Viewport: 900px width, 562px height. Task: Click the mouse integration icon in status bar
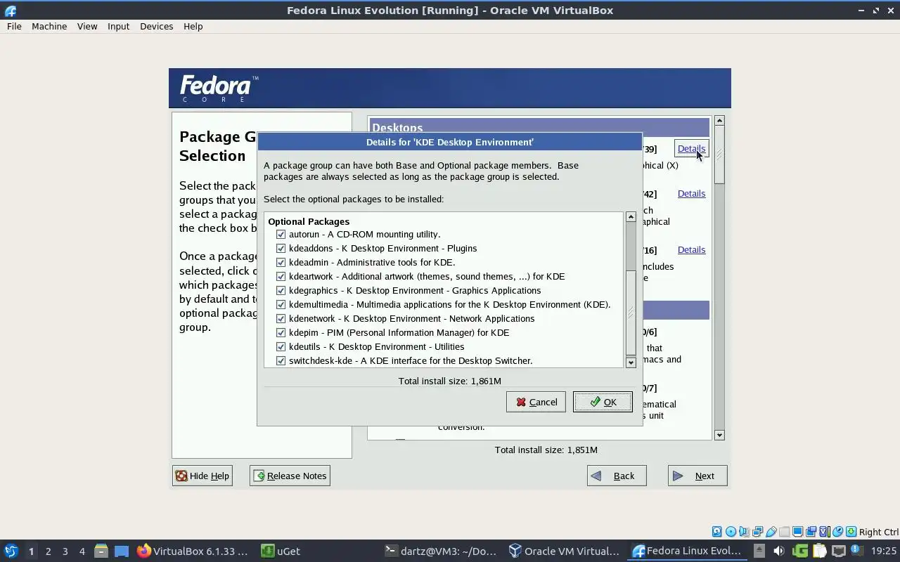837,532
